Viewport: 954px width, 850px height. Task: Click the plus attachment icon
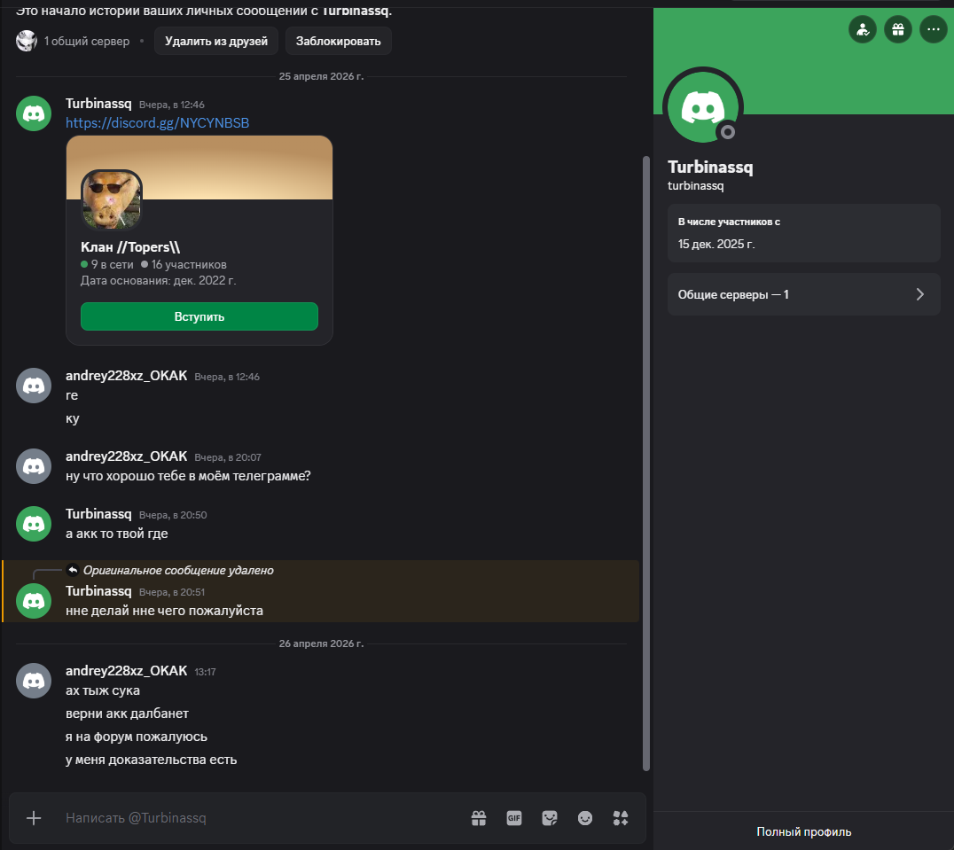34,818
